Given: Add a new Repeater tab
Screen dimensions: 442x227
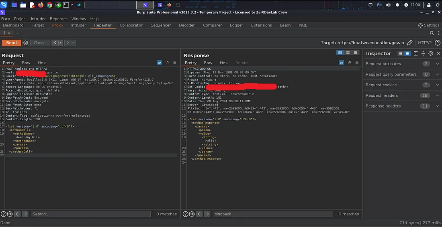Looking at the screenshot, I should point(18,33).
